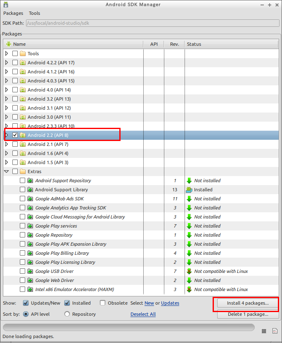This screenshot has height=343, width=282.
Task: Click the Android 4.2.2 (API 17) package icon
Action: tap(23, 63)
